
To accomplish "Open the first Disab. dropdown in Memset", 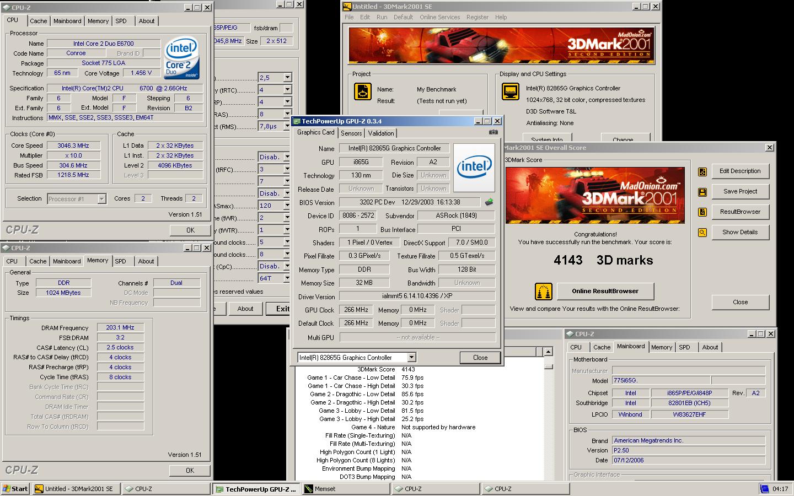I will pyautogui.click(x=287, y=157).
